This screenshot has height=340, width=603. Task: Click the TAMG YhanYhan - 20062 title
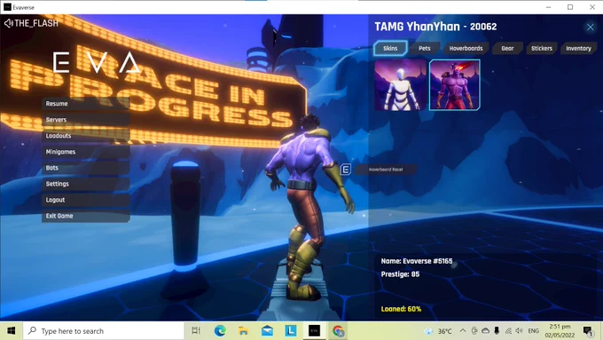[435, 27]
